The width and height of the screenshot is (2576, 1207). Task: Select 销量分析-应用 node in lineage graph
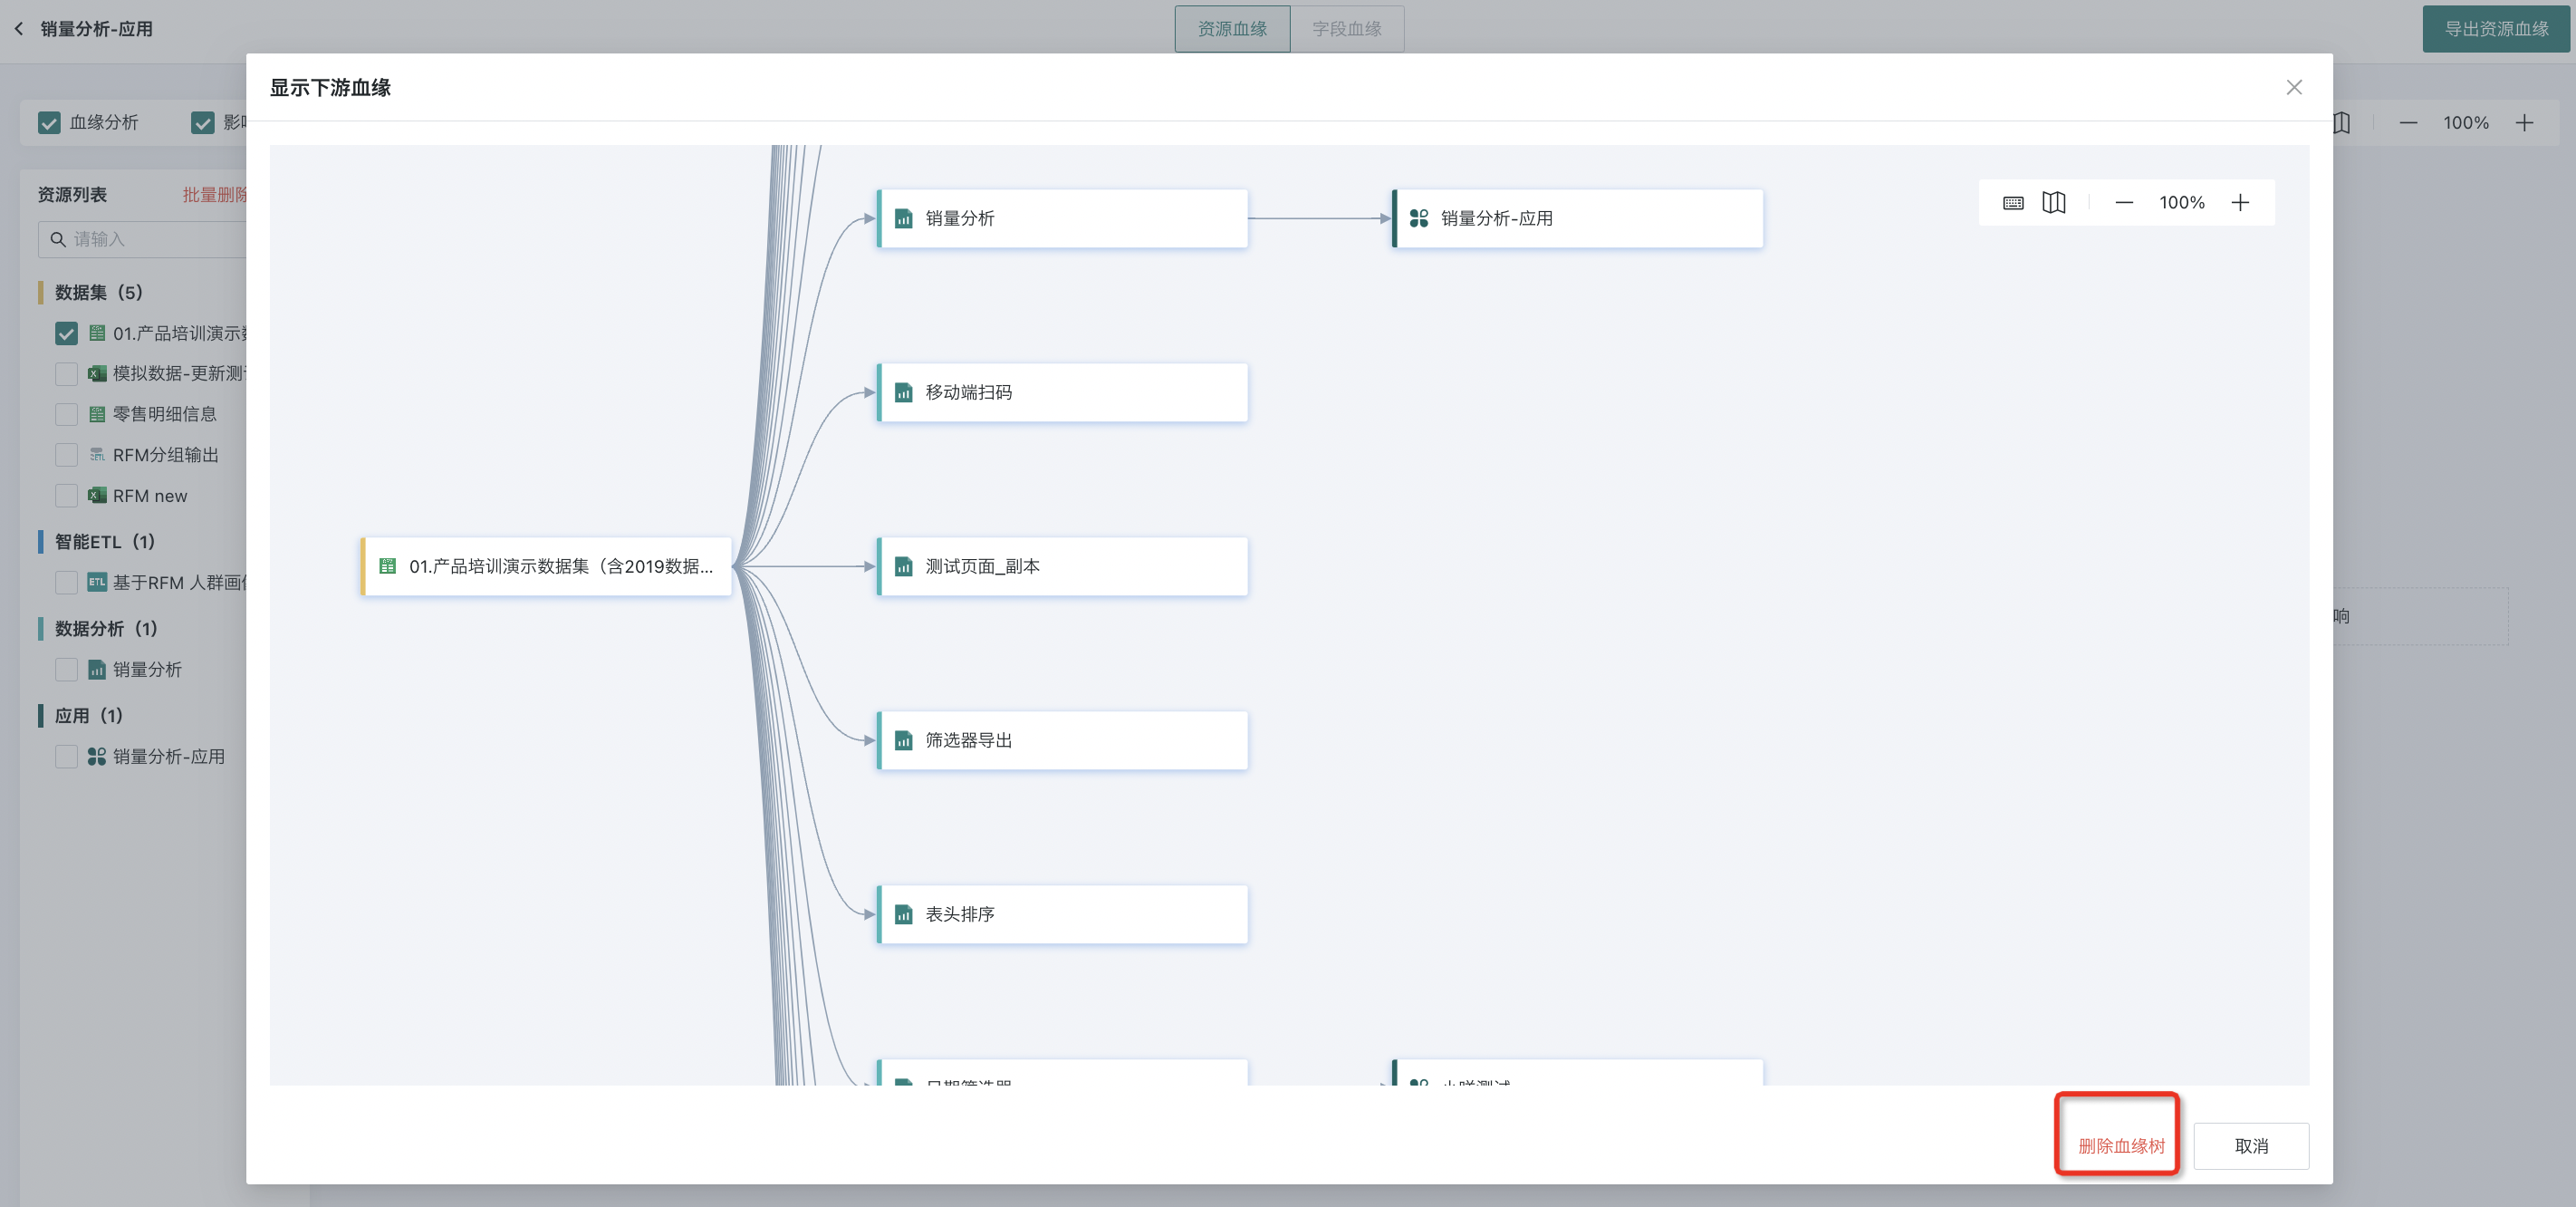(x=1577, y=218)
